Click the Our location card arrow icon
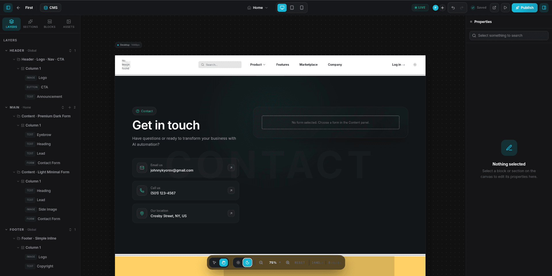Viewport: 552px width, 276px height. (x=231, y=213)
